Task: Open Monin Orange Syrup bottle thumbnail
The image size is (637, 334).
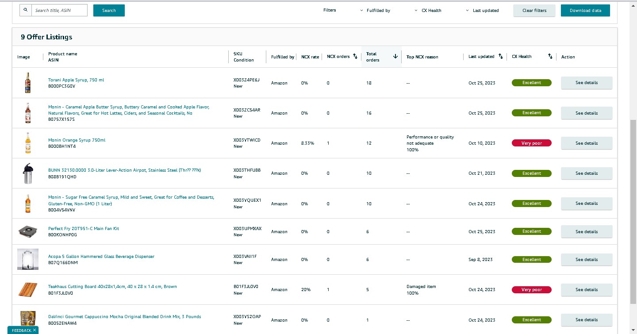Action: point(28,143)
